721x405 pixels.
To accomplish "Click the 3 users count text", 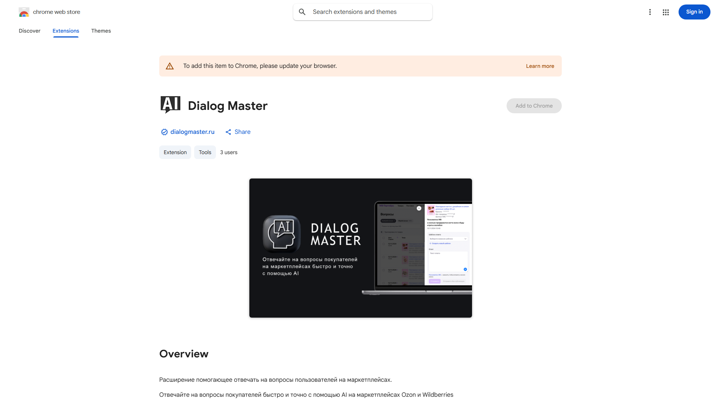I will click(229, 152).
